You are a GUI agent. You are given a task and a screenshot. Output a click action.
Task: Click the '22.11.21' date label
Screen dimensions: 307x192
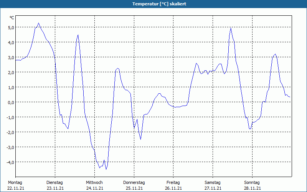[16, 188]
